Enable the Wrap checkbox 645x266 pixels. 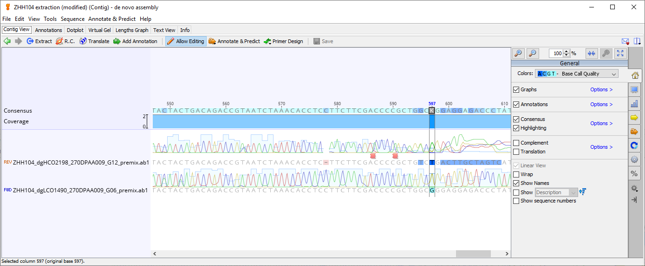click(516, 174)
